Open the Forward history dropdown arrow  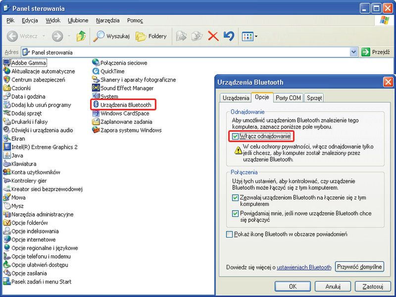pos(69,36)
